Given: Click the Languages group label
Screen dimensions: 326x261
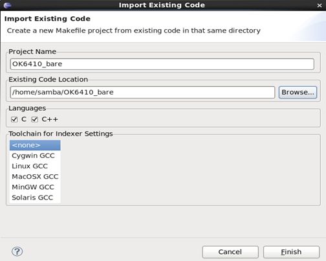Looking at the screenshot, I should [x=27, y=108].
